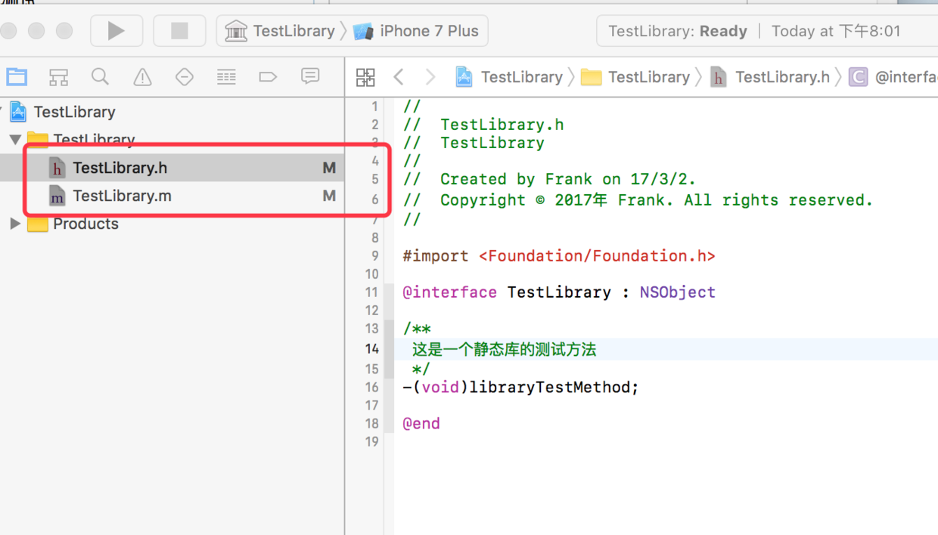Viewport: 938px width, 535px height.
Task: Click the TestLibrary: Ready status text
Action: tap(678, 31)
